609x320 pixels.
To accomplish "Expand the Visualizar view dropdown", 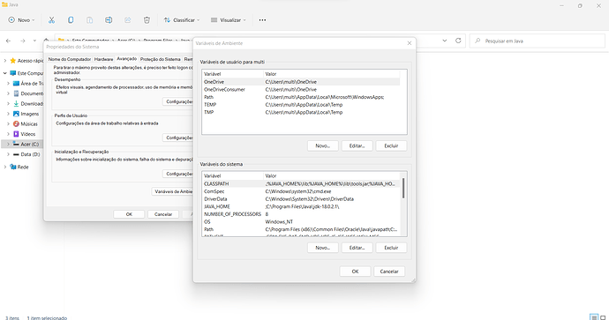I will [229, 20].
